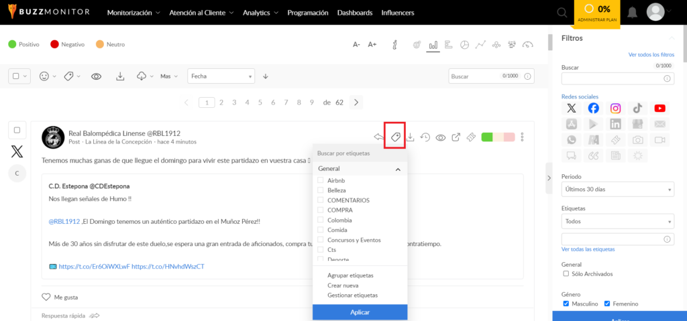Click the reply arrow icon on the post
The image size is (687, 321).
coord(379,137)
